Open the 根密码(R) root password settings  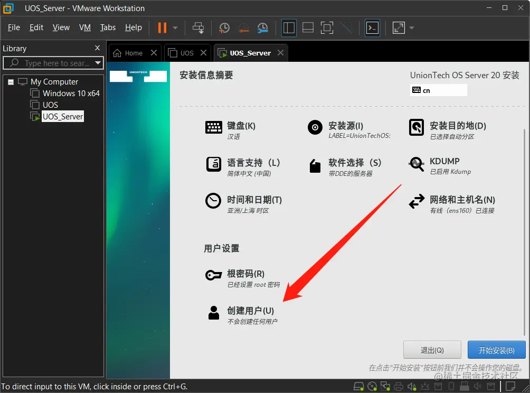pos(242,278)
